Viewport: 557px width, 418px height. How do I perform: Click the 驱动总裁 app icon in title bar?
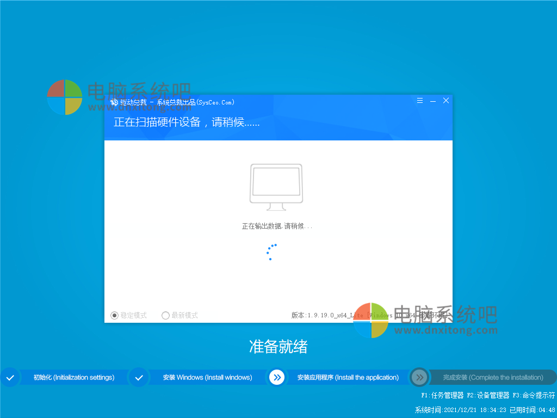(x=113, y=101)
